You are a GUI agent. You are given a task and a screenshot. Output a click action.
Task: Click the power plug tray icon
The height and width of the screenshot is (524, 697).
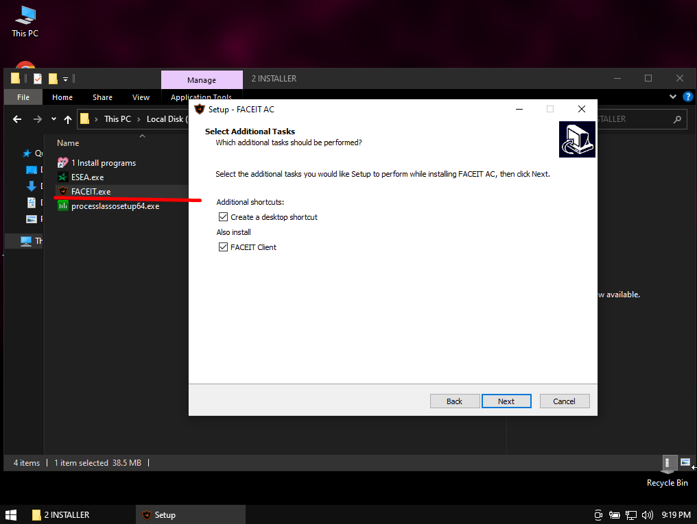614,514
